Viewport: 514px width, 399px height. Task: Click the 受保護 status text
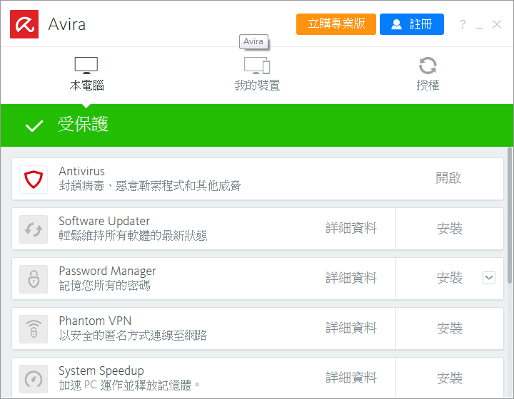pyautogui.click(x=83, y=124)
